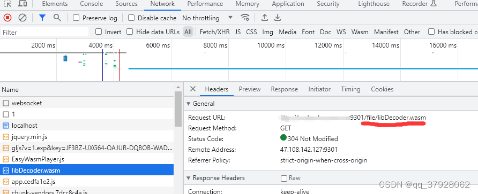Stop recording network log
478x194 pixels.
tap(8, 18)
